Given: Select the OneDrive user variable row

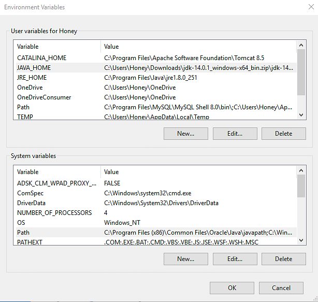Looking at the screenshot, I should coord(156,88).
